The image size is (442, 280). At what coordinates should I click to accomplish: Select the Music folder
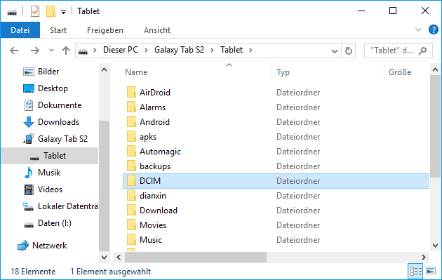coord(151,240)
